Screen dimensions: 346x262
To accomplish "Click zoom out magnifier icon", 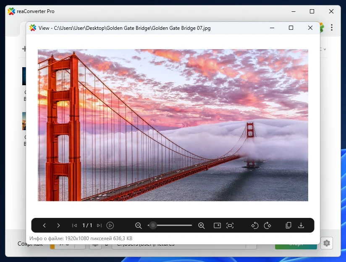I will 138,225.
